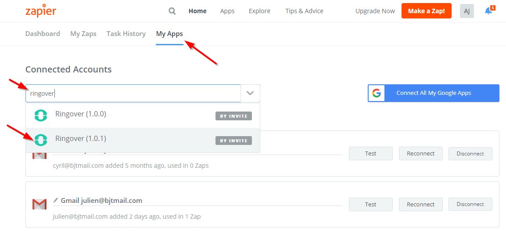The image size is (506, 231).
Task: Click the AJ user avatar
Action: 467,11
